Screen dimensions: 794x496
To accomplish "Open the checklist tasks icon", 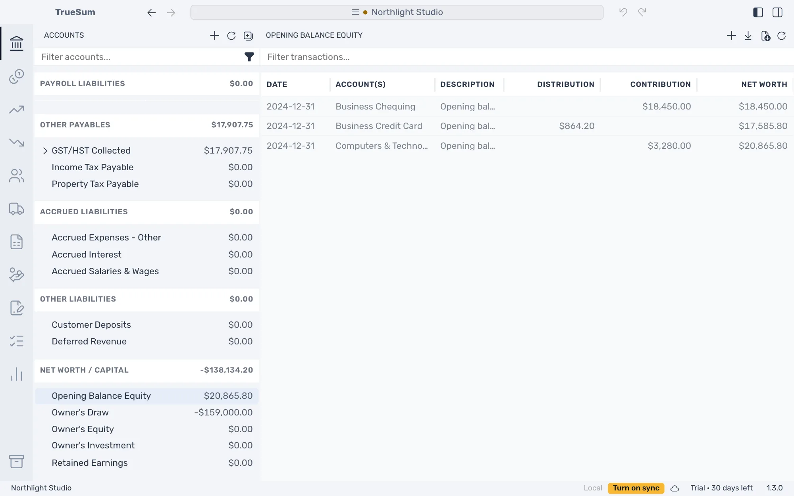I will [16, 341].
